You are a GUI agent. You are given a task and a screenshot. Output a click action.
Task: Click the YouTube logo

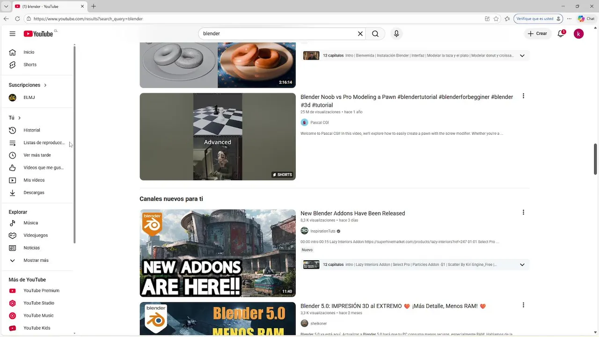pos(38,34)
